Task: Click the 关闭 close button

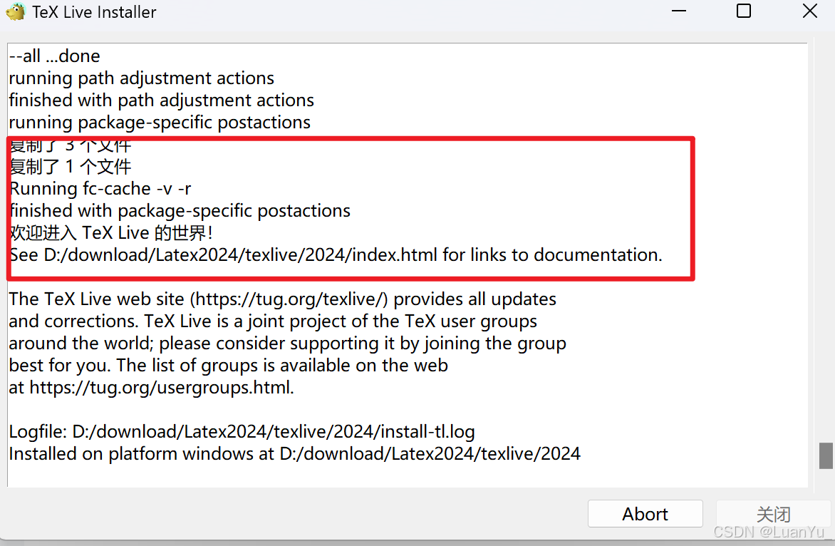Action: coord(773,513)
